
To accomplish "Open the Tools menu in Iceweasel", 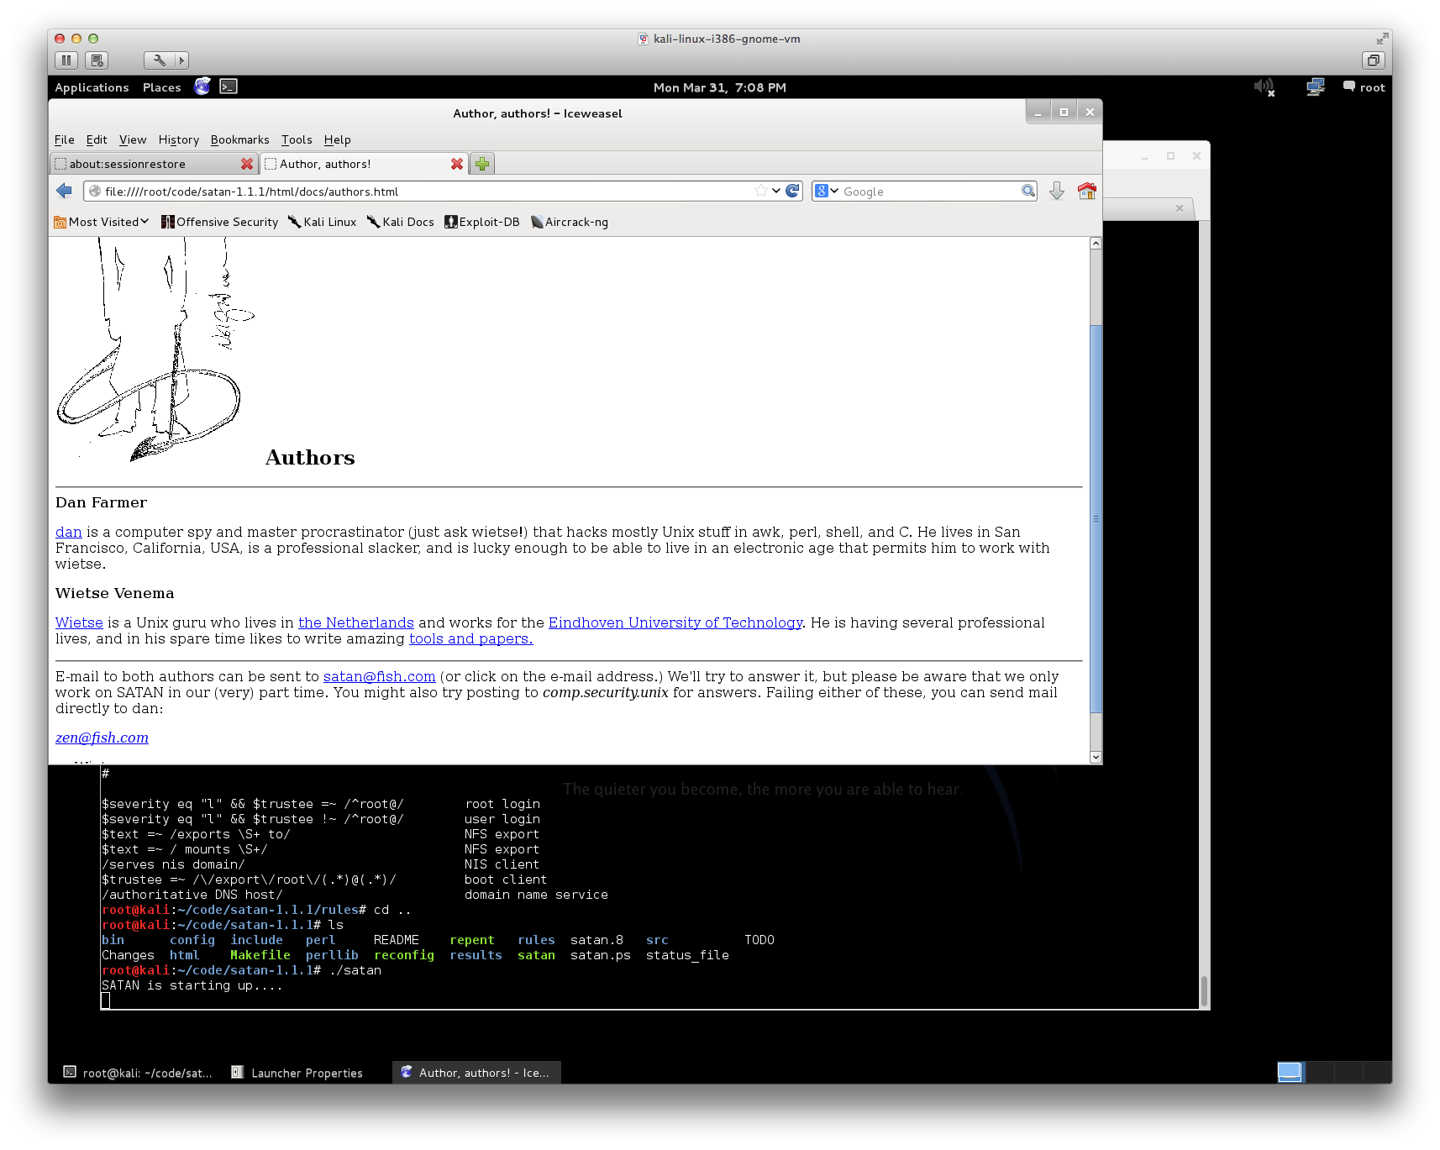I will (297, 139).
